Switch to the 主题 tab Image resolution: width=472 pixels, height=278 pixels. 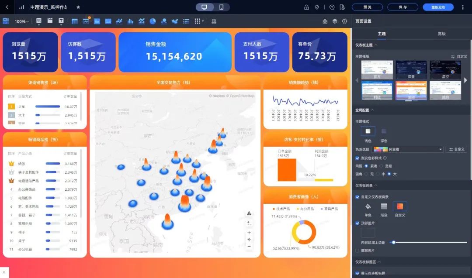pos(382,34)
